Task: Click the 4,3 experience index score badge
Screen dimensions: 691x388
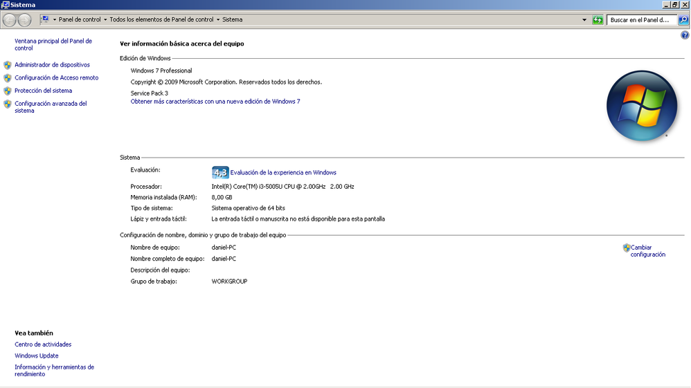Action: [x=220, y=173]
